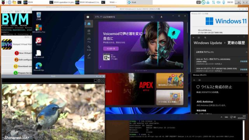This screenshot has width=249, height=140.
Task: Go to Home in Microsoft Store sidebar
Action: click(x=89, y=24)
